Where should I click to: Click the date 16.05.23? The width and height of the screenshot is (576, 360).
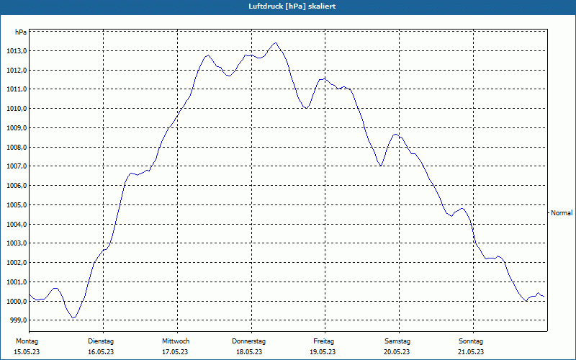(101, 352)
